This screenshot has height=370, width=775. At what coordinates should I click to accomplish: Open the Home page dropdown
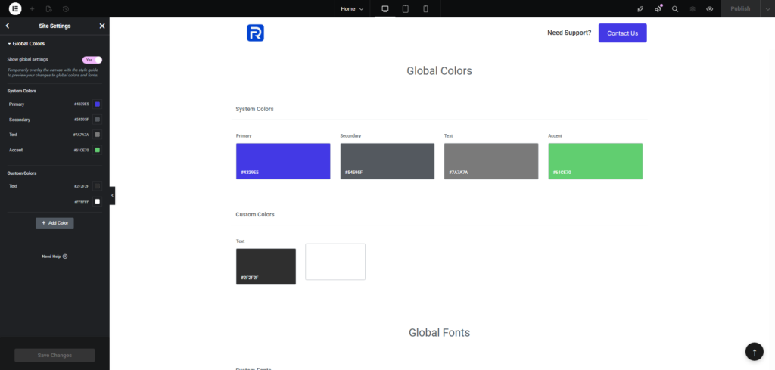(x=352, y=9)
